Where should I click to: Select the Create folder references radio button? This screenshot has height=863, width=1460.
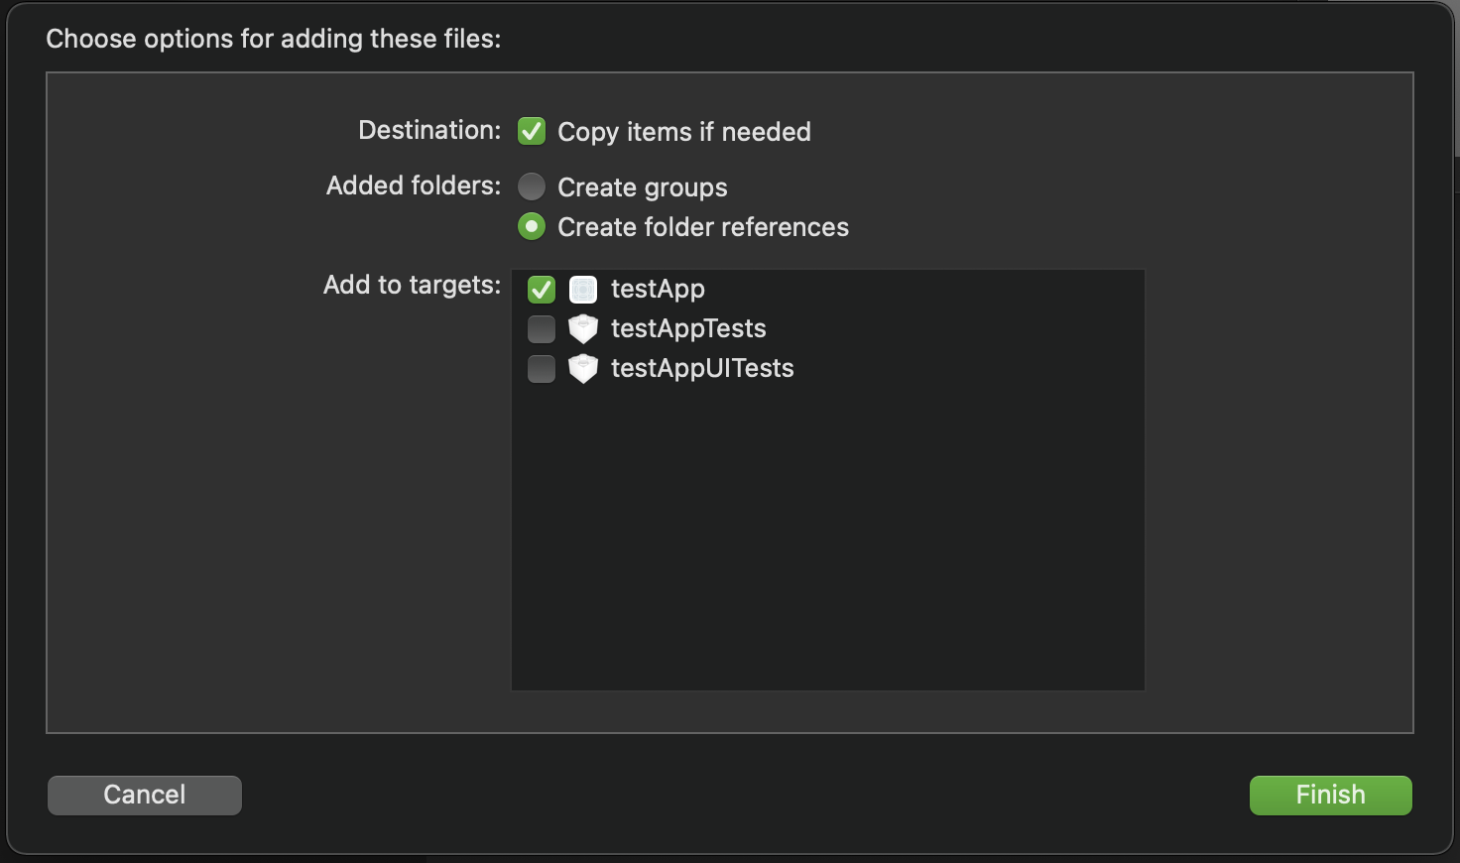[532, 226]
